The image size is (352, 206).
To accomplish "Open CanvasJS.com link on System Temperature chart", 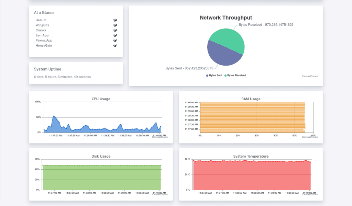I will (x=309, y=194).
